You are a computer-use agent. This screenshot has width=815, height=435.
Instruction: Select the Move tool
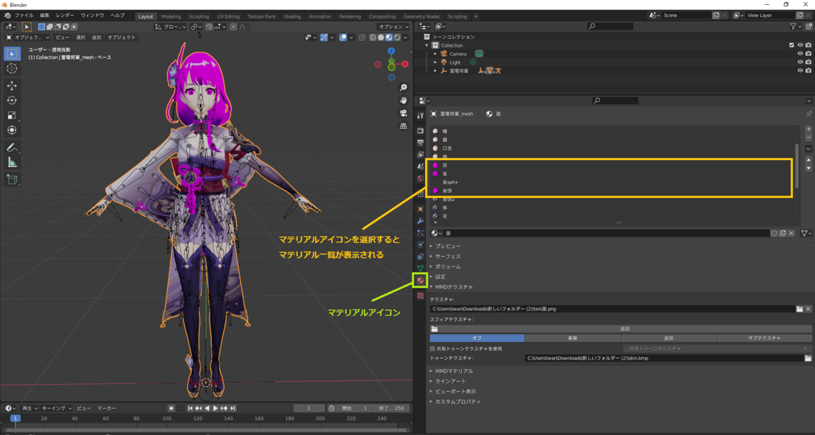[x=12, y=86]
